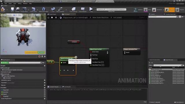The image size is (185, 104).
Task: Toggle the Direction variable visibility icon
Action: (x=45, y=92)
